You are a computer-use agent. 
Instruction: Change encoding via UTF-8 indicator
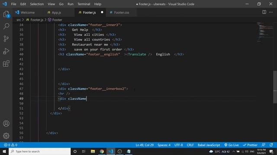point(179,145)
